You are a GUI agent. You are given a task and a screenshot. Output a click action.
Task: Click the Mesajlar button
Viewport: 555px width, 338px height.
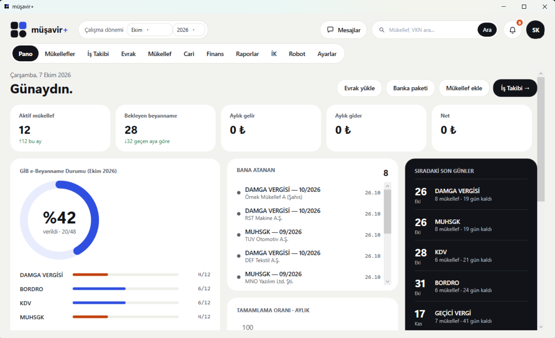click(x=344, y=30)
